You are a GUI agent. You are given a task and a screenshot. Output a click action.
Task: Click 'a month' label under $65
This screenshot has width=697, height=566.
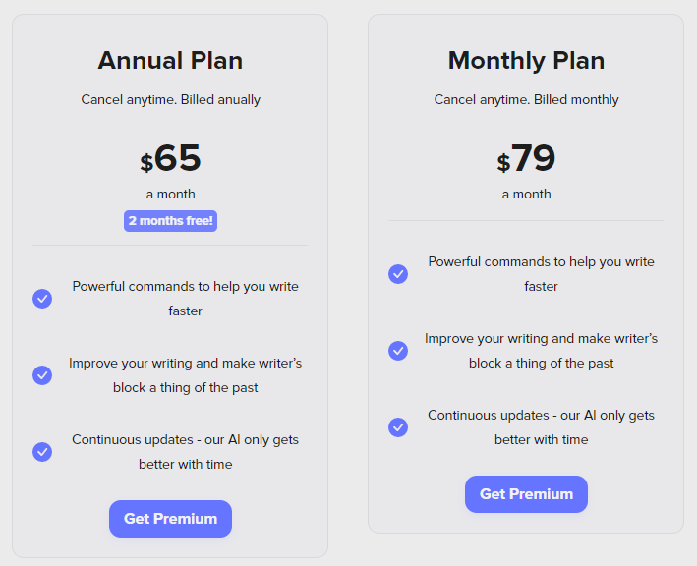pyautogui.click(x=170, y=195)
